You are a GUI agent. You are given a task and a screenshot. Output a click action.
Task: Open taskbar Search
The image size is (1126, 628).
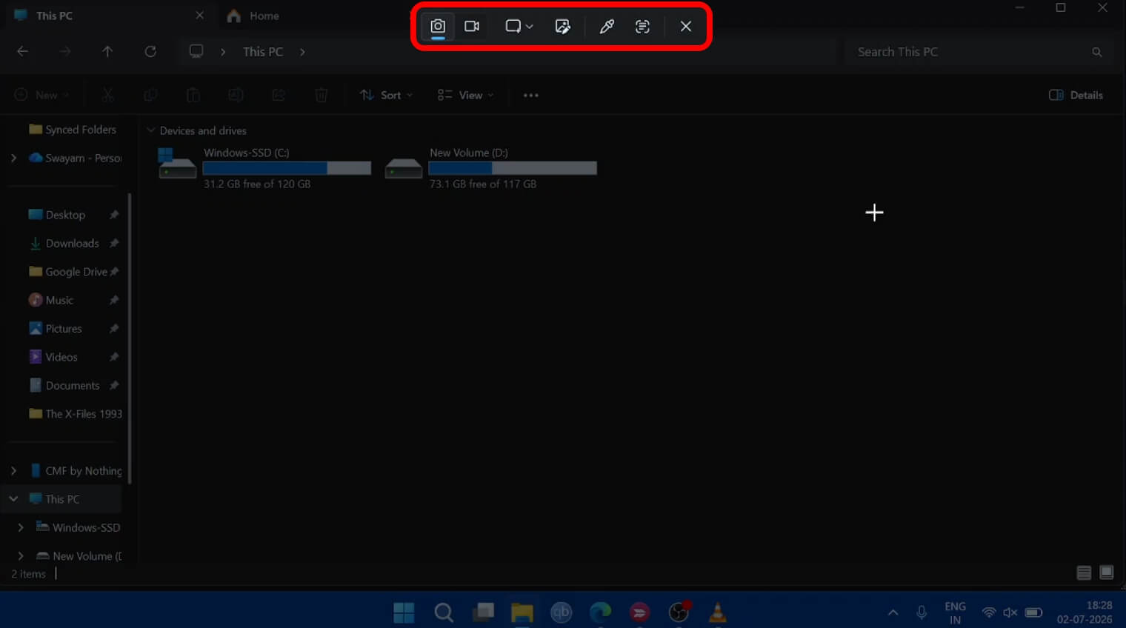(x=444, y=612)
